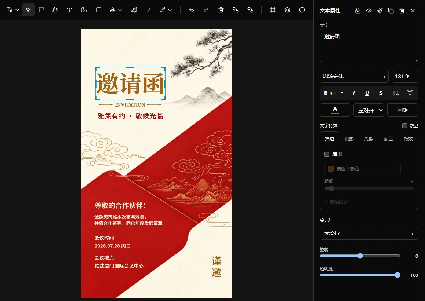425x301 pixels.
Task: Click the 旋转 rotation slider
Action: [x=360, y=256]
